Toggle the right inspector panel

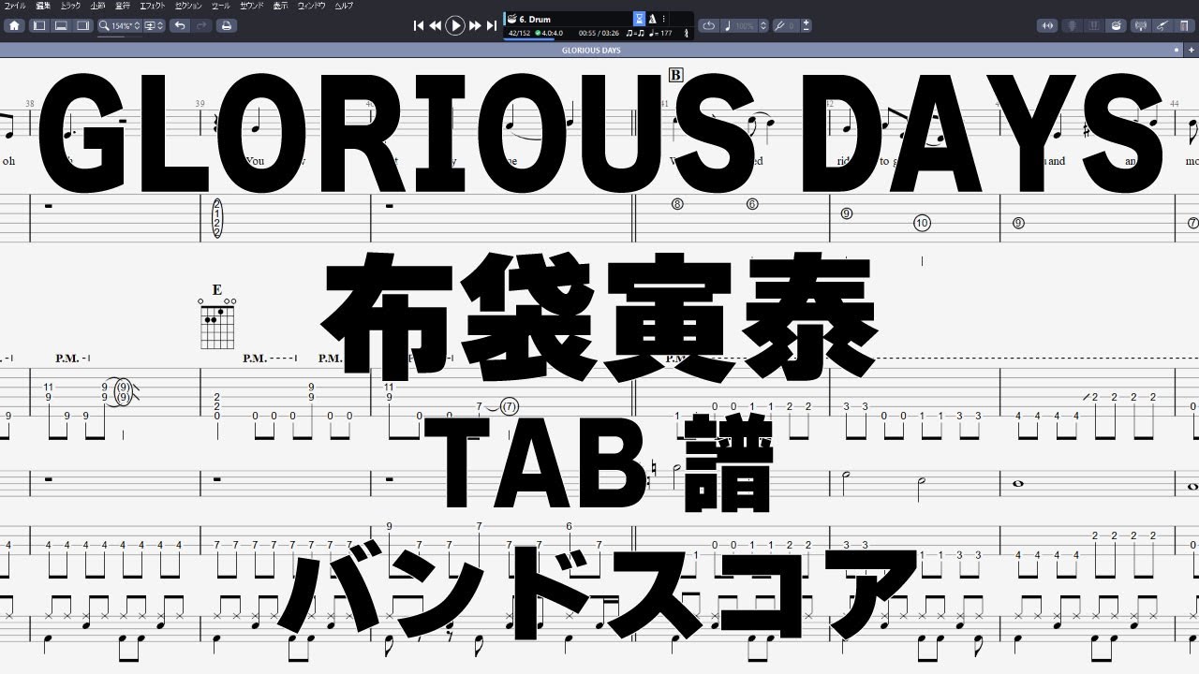82,25
